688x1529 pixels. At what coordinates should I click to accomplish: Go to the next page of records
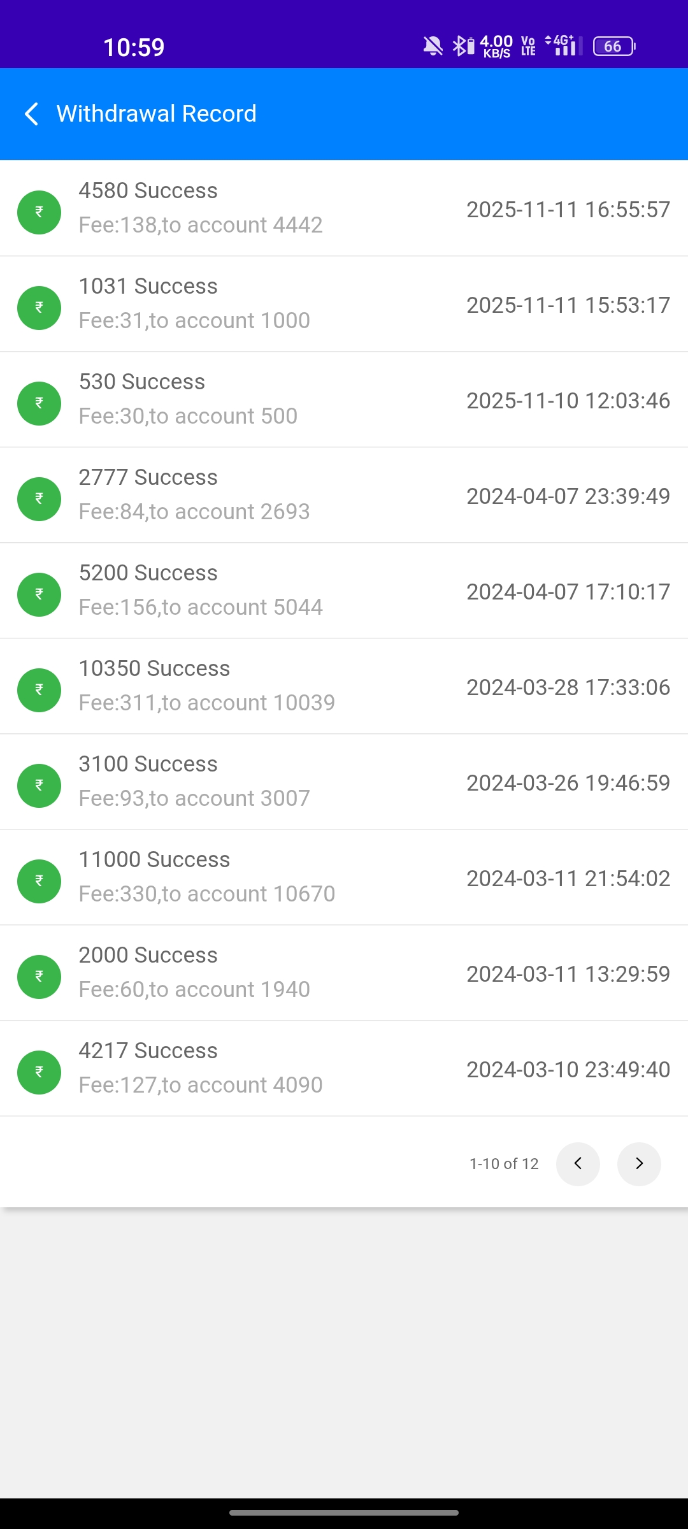click(x=639, y=1164)
